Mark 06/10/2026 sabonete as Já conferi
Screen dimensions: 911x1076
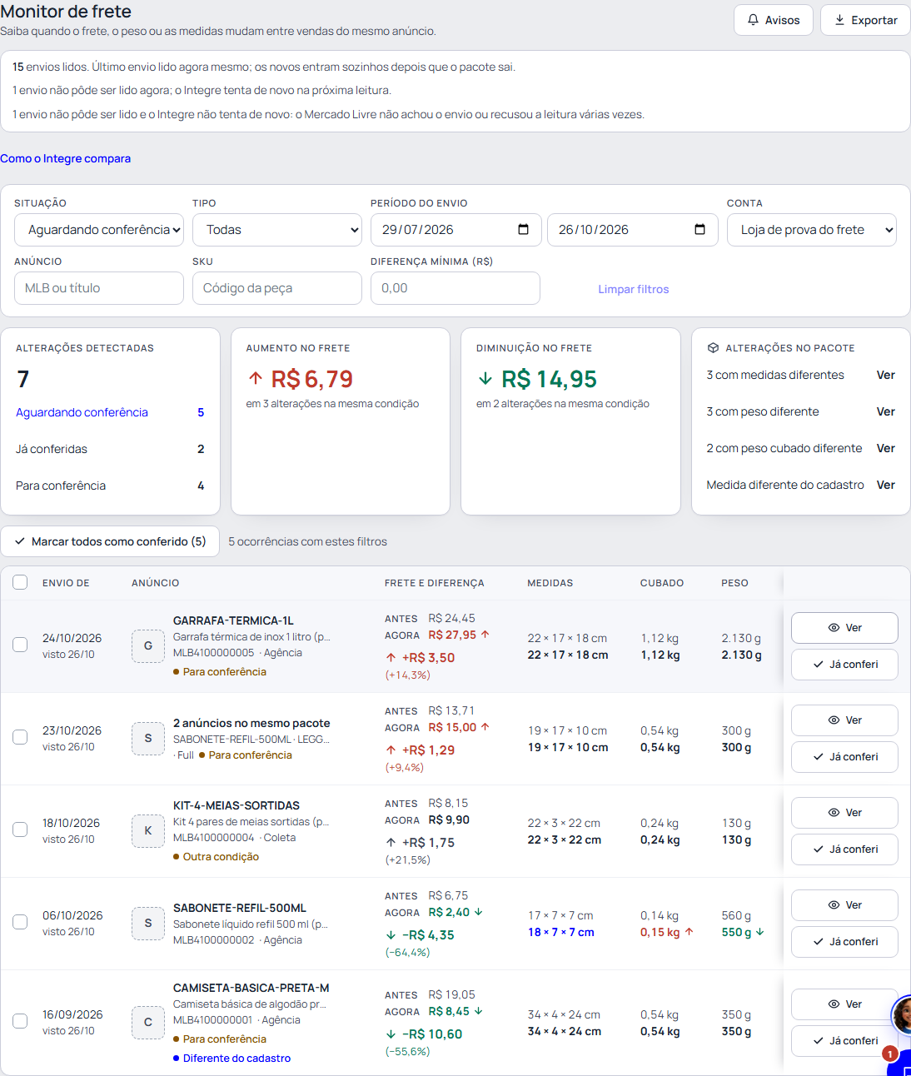click(x=844, y=942)
